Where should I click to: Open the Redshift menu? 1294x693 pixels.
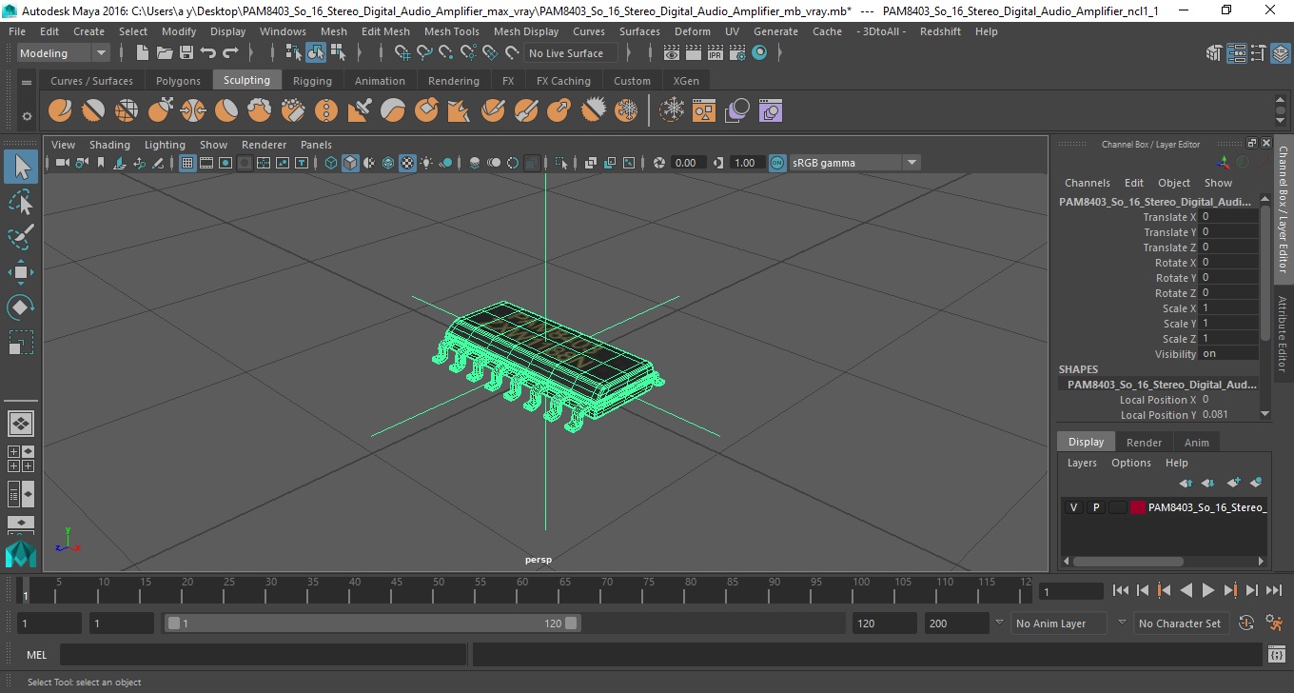[940, 31]
